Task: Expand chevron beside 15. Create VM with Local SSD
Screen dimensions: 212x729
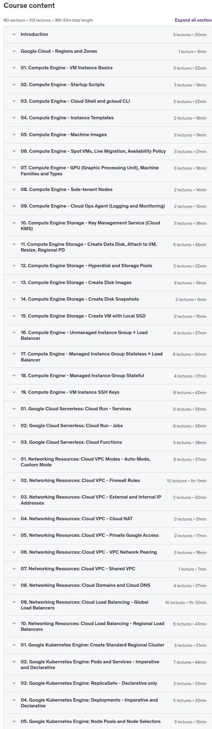Action: tap(14, 316)
